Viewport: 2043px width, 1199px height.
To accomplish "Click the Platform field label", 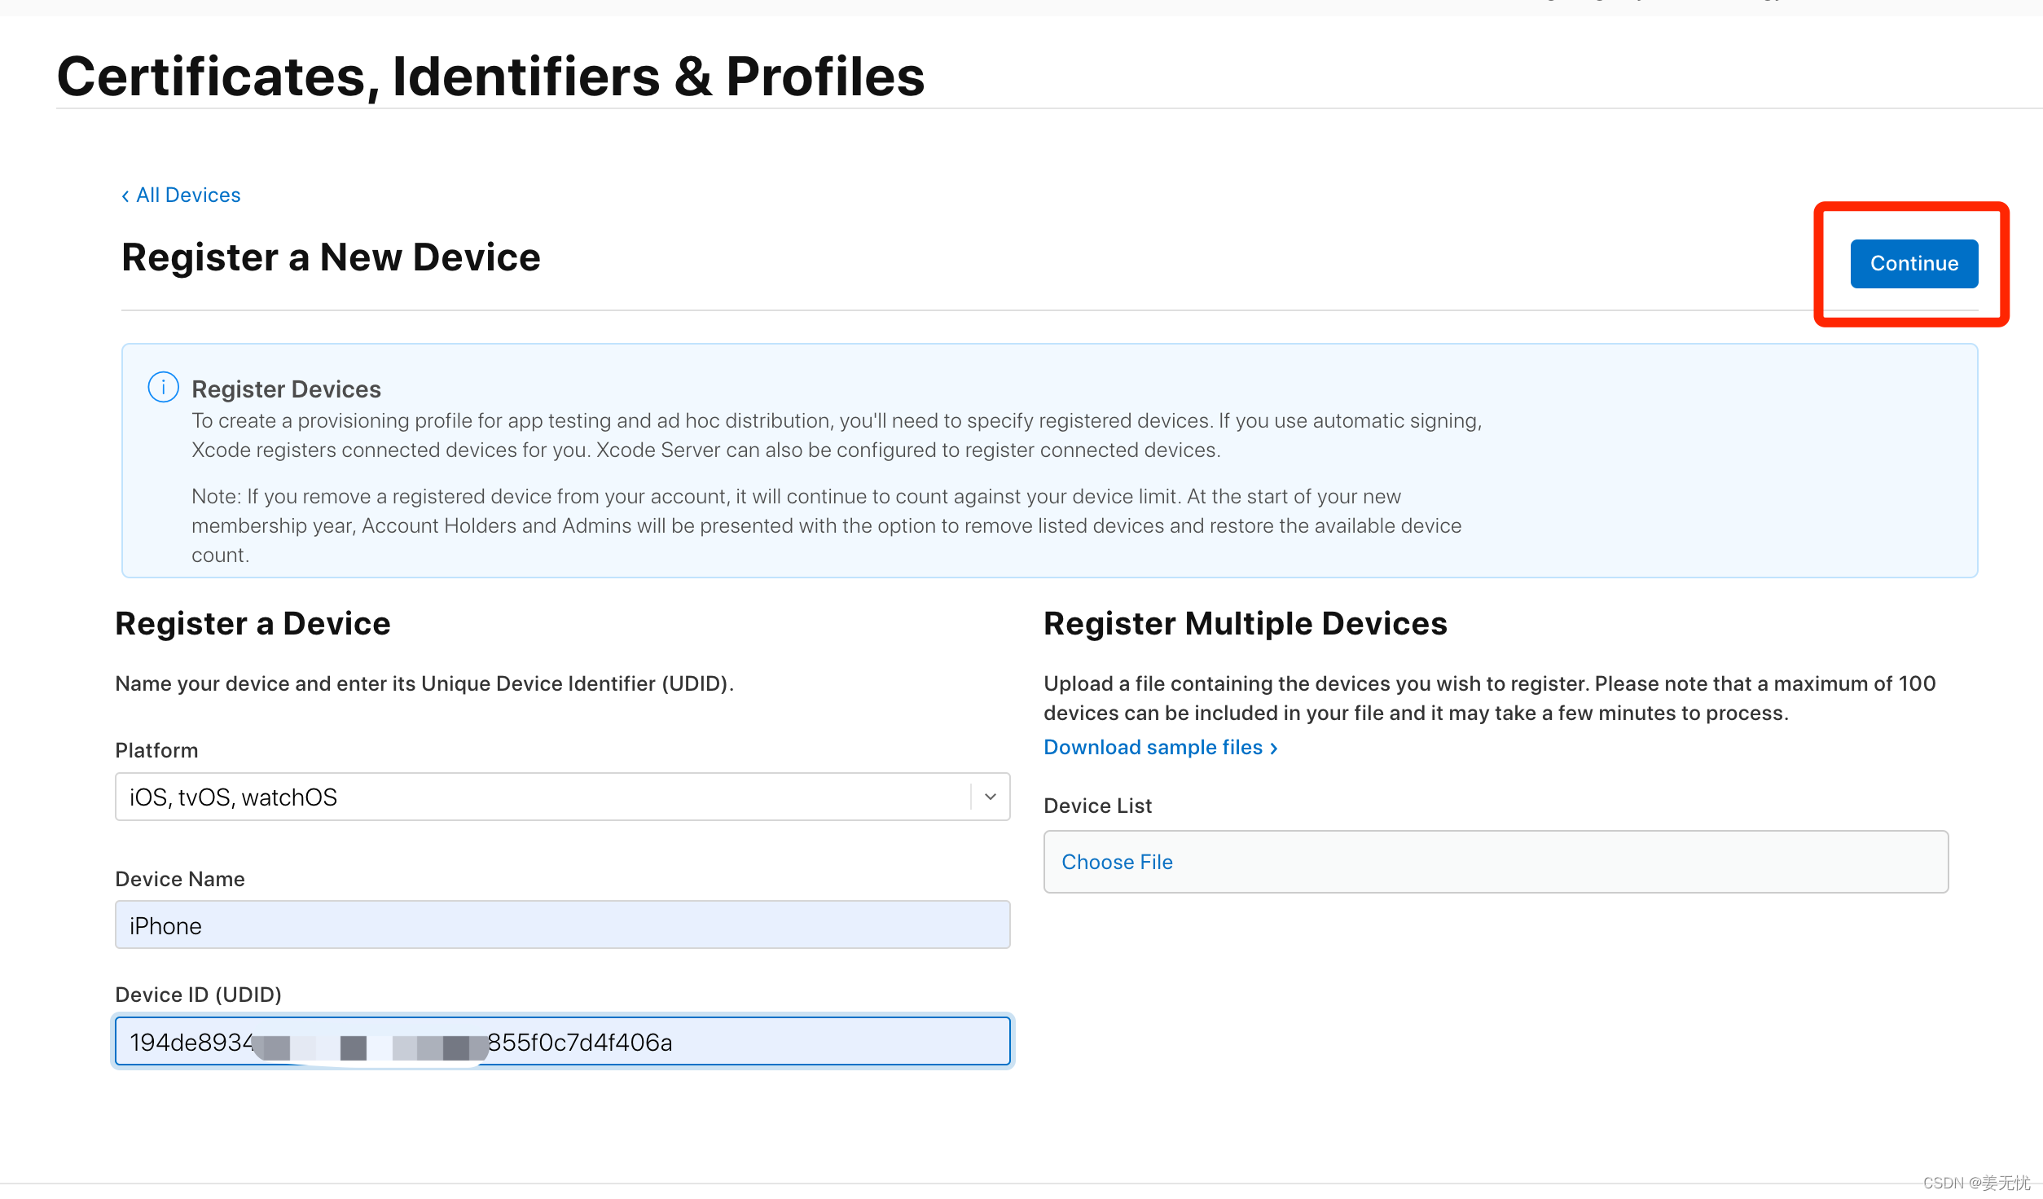I will coord(156,750).
